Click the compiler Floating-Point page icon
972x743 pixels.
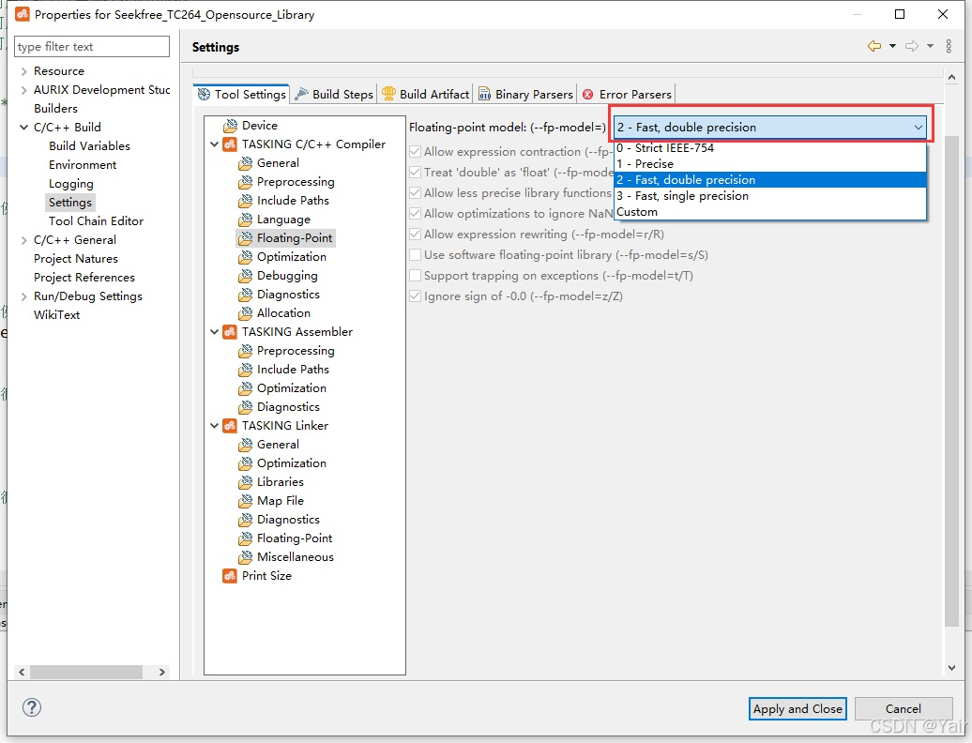coord(246,238)
